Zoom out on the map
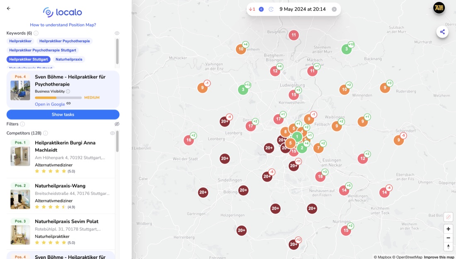The width and height of the screenshot is (456, 259). point(448,238)
